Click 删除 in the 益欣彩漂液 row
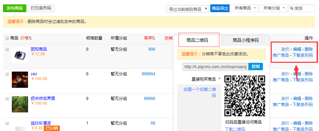Screen dimensions: 319x131 309,123
